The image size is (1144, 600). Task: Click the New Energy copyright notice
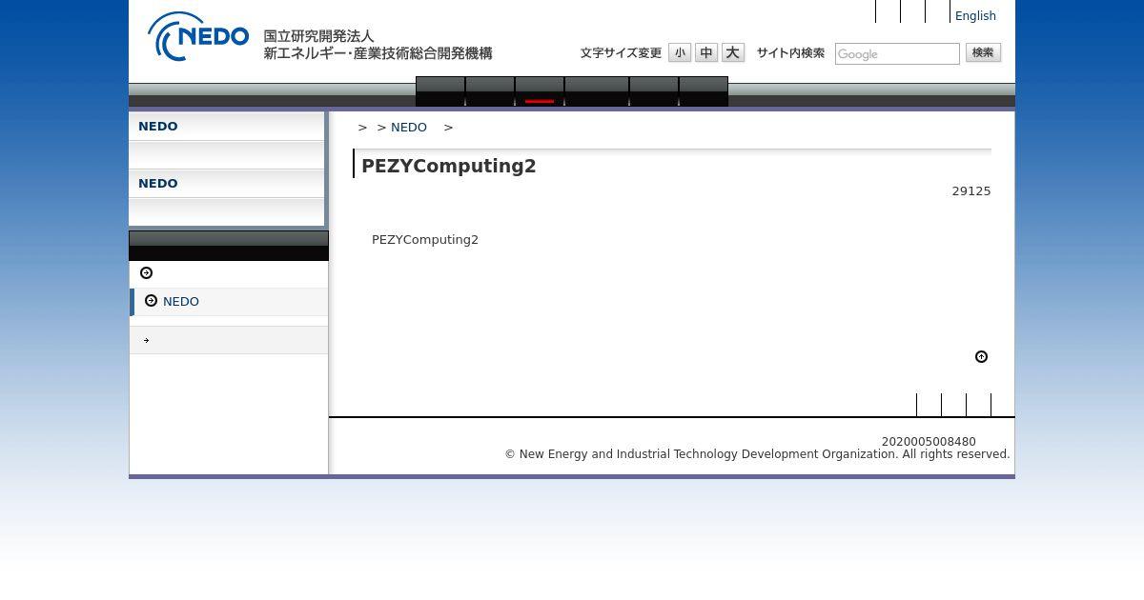757,454
